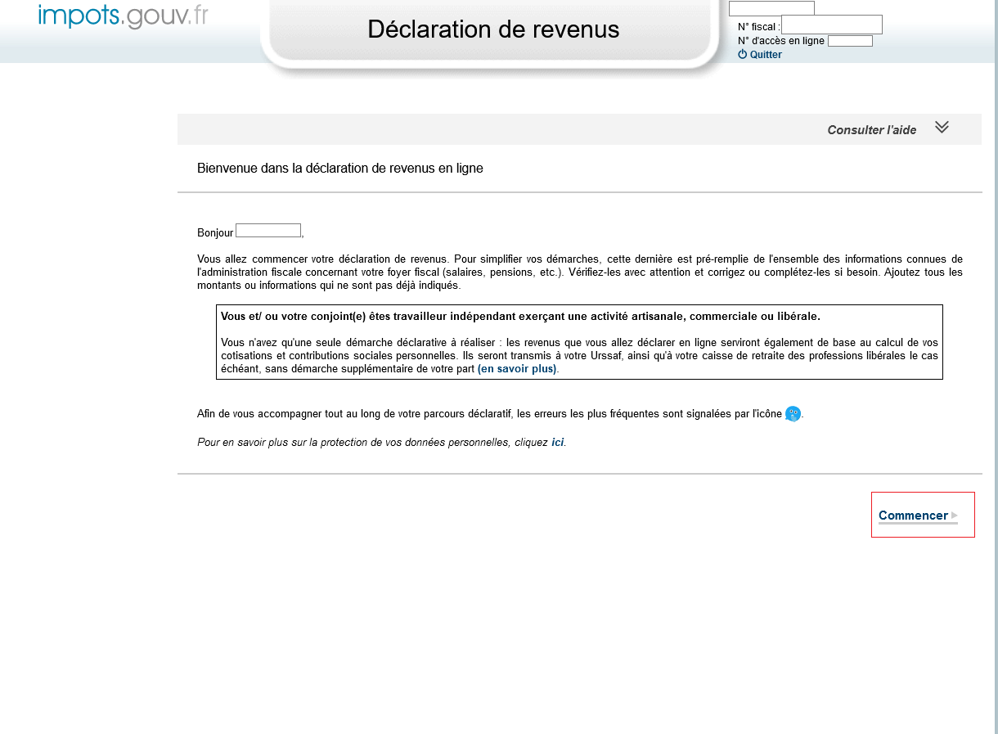Click the N° fiscal input field

(x=831, y=25)
